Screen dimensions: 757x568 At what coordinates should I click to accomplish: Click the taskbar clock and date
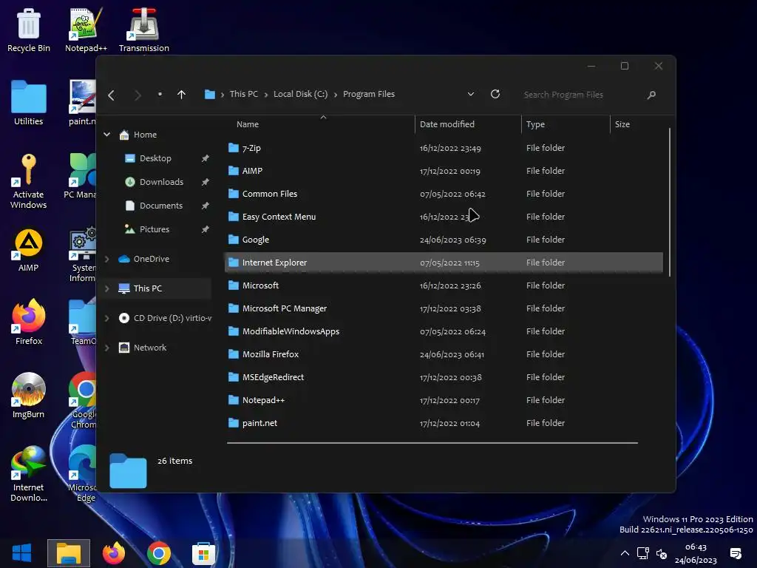(x=696, y=553)
